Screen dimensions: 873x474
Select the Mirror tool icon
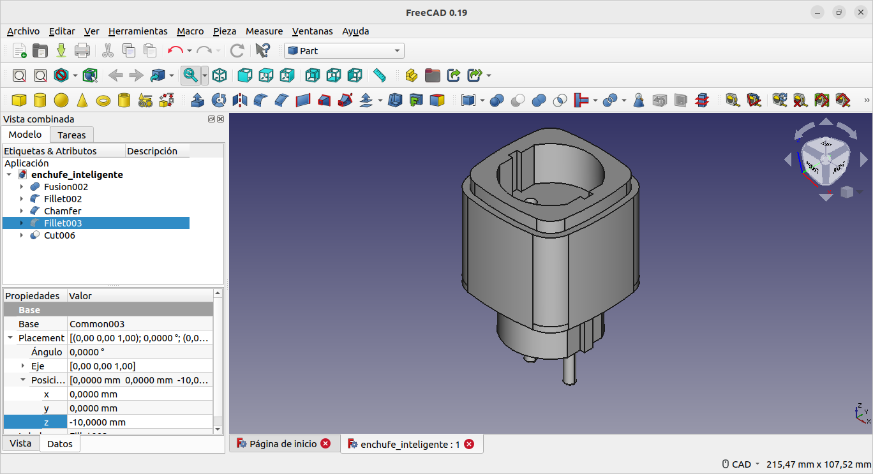tap(240, 100)
